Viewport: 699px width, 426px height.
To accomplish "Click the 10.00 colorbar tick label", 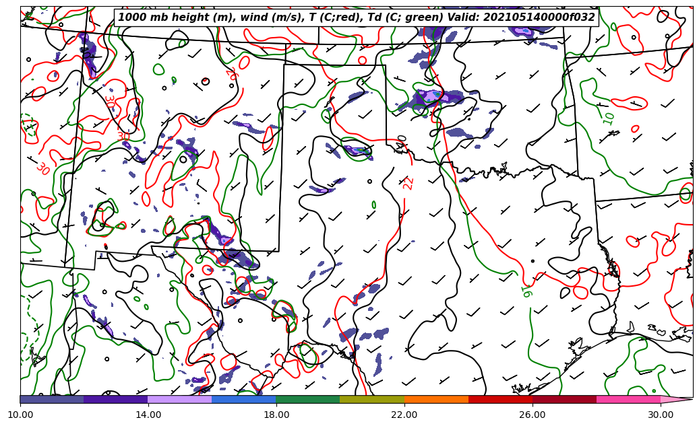I will point(20,415).
